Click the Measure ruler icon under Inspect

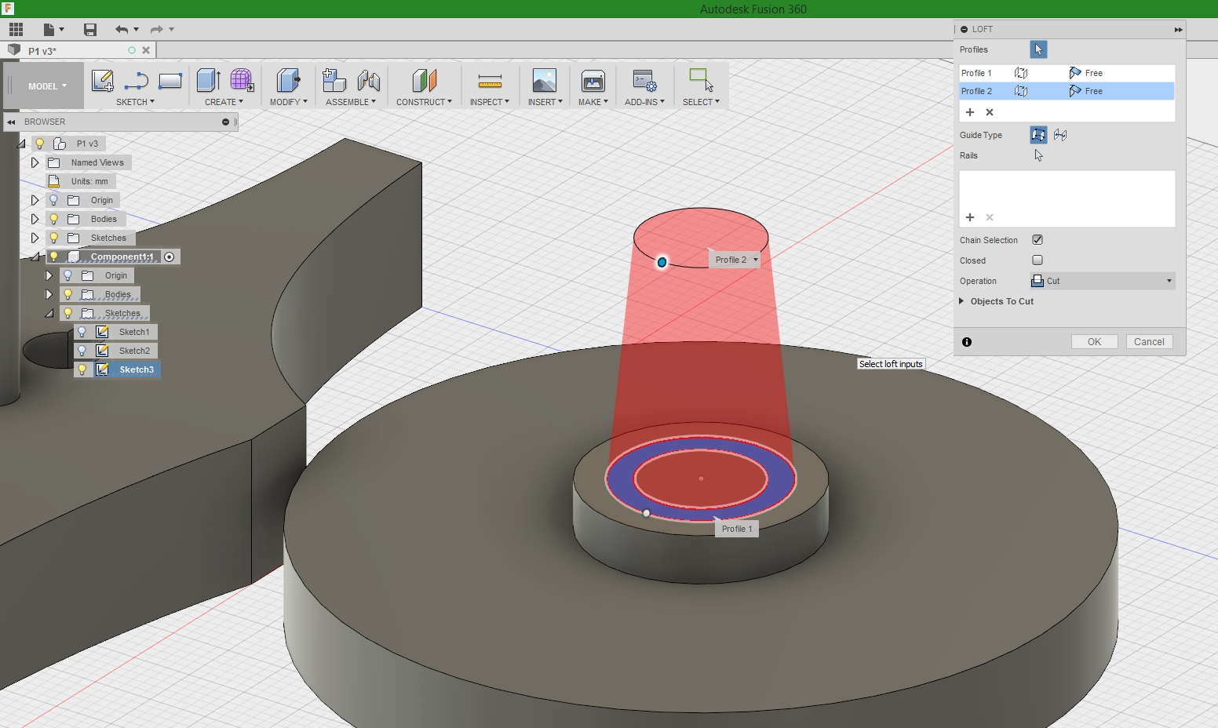[490, 80]
